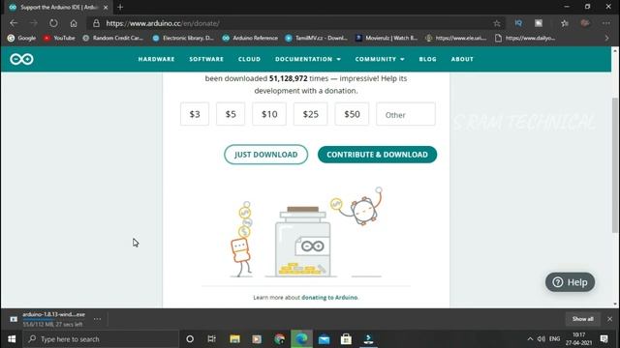Open the BLOG page
620x348 pixels.
[428, 59]
